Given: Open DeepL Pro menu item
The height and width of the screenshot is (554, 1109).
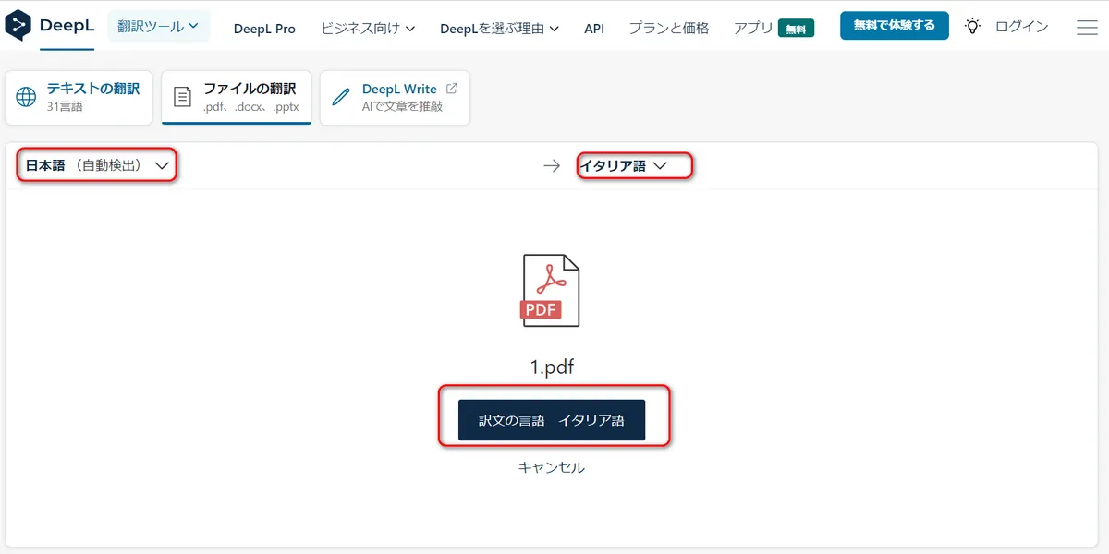Looking at the screenshot, I should point(264,29).
